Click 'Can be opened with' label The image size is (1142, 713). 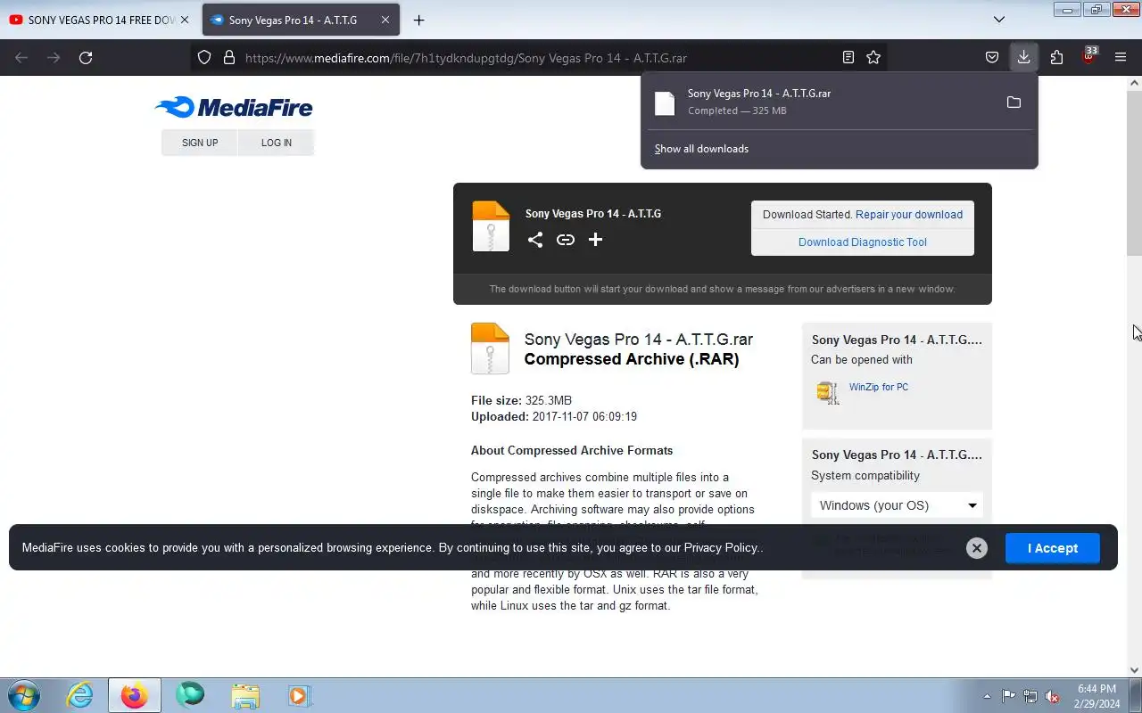pos(862,360)
